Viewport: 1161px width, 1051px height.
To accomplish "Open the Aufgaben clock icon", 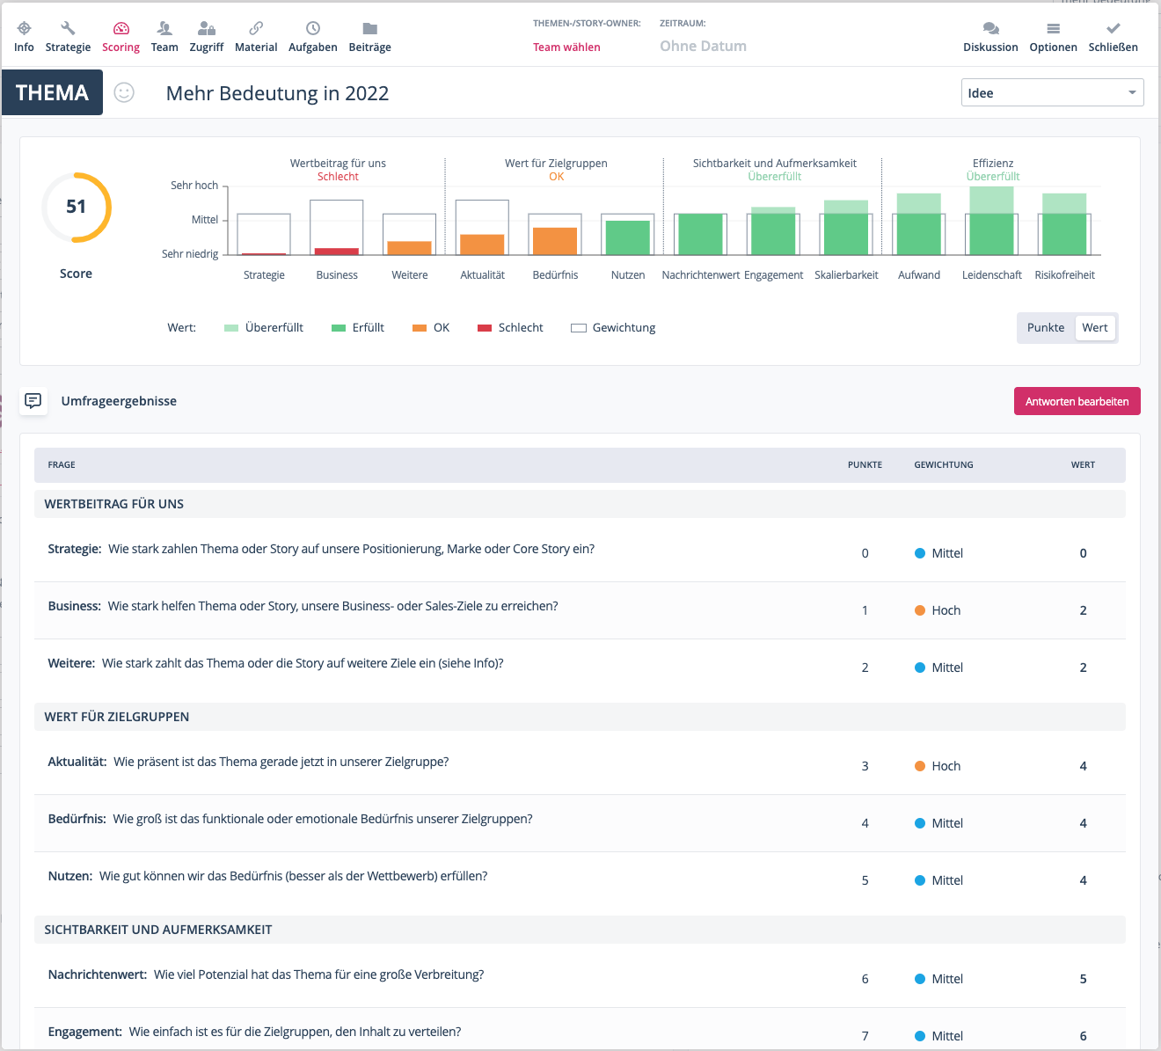I will point(313,29).
